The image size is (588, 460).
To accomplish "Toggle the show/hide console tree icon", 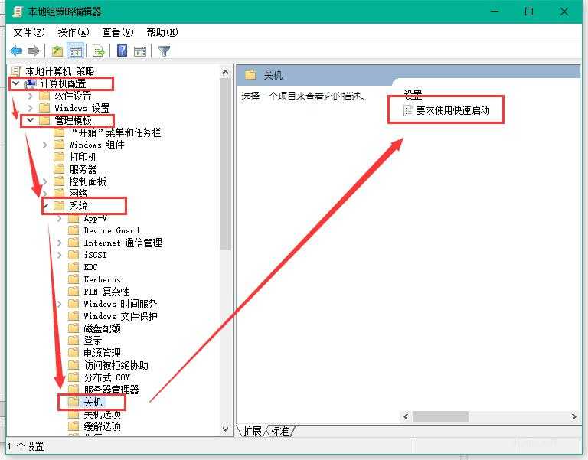I will click(x=75, y=51).
